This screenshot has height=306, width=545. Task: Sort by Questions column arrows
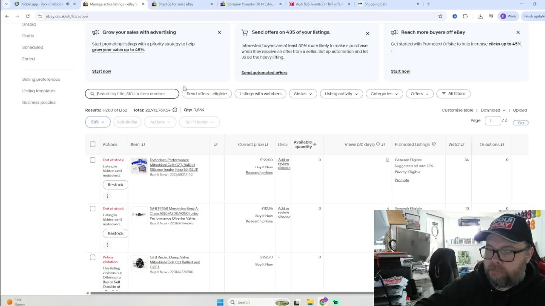[x=502, y=144]
